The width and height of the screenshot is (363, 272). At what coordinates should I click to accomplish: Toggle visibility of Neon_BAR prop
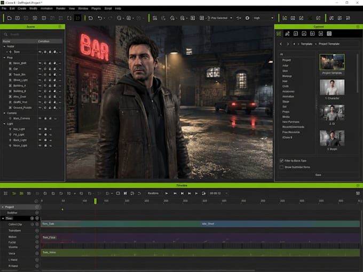point(40,63)
